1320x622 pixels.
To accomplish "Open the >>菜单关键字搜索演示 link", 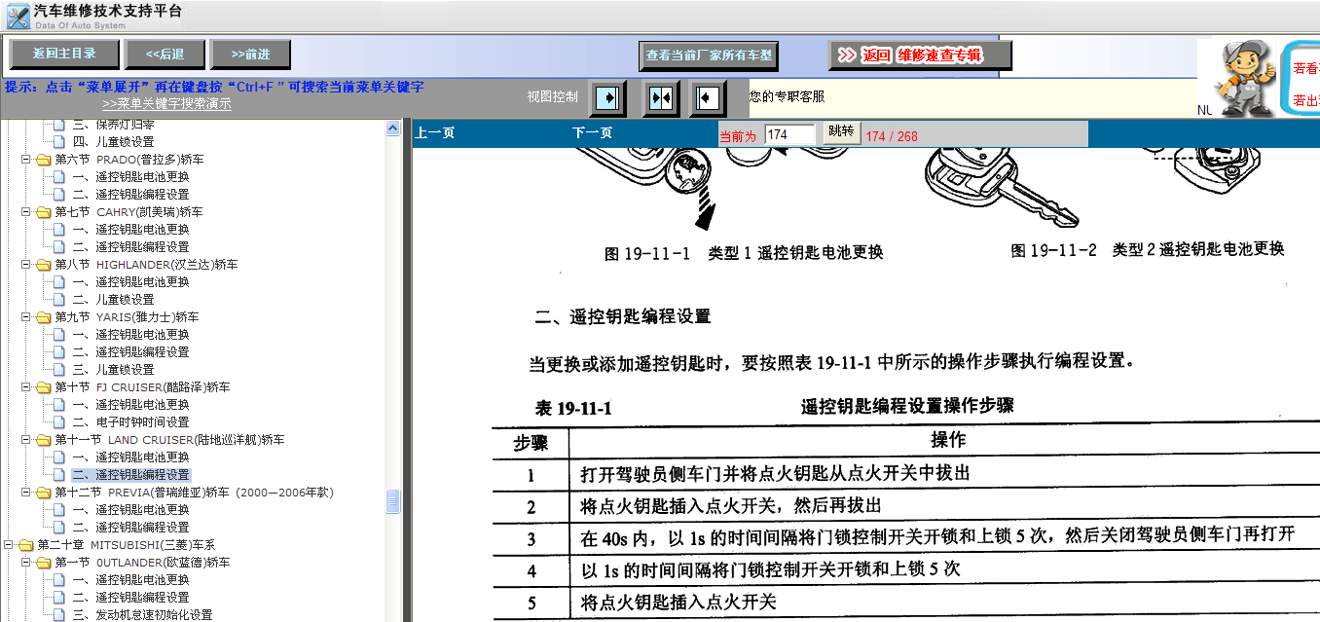I will tap(166, 103).
